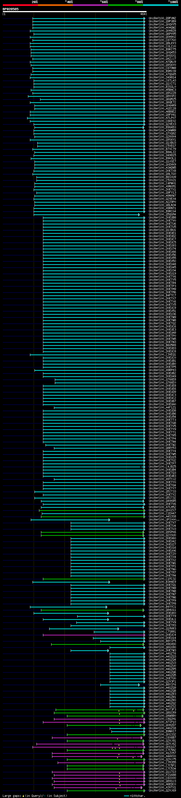Screen dimensions: 181x798
Task: Open hit UniRef100_O49814
Action: 162,78
